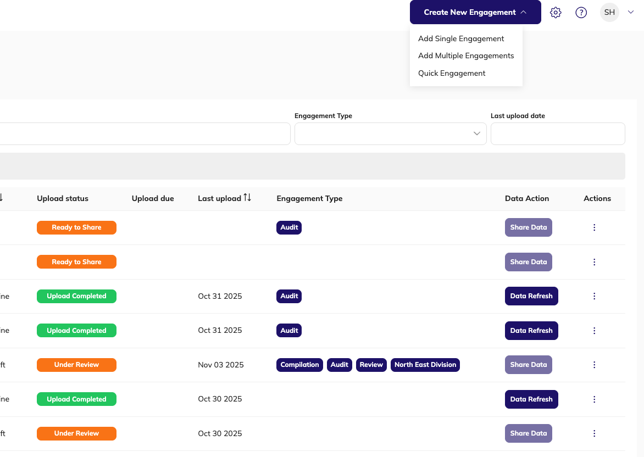644x457 pixels.
Task: Select Add Single Engagement option
Action: pyautogui.click(x=461, y=38)
